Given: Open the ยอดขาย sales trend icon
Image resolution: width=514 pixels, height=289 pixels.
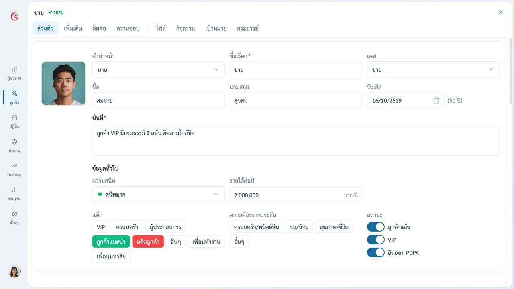Looking at the screenshot, I should (14, 170).
